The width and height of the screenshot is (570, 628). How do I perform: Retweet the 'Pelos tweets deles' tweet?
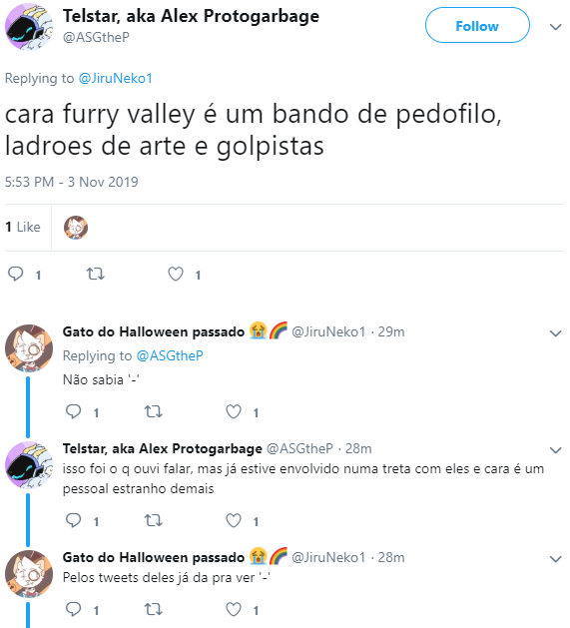coord(153,609)
